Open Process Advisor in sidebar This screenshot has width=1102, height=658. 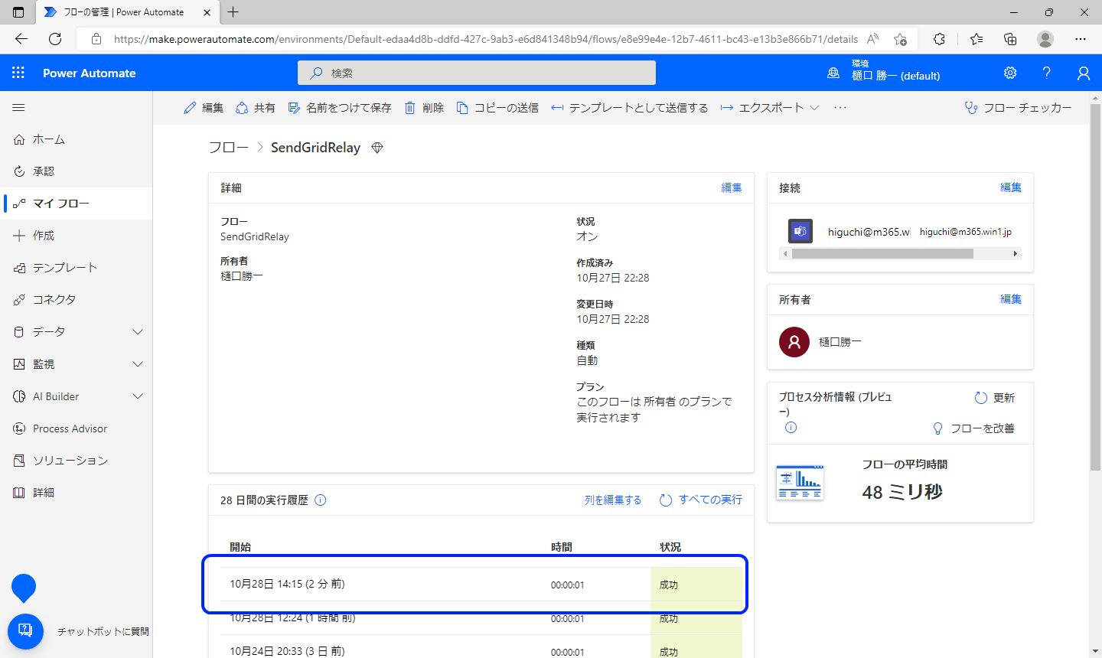[x=77, y=428]
